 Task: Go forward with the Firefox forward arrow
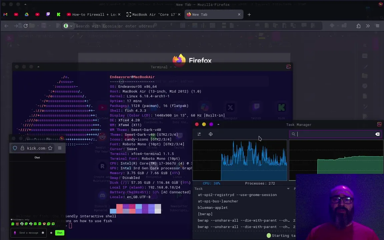pos(16,26)
